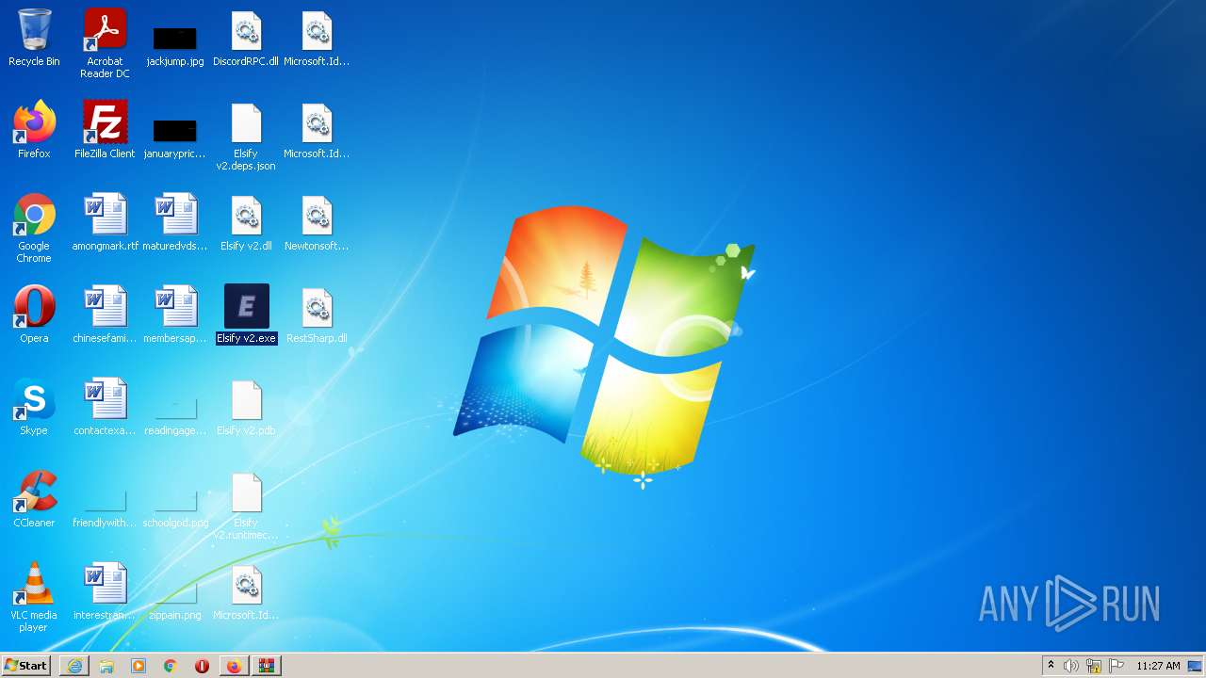The image size is (1206, 678).
Task: Show hidden tray icons arrow
Action: point(1051,666)
